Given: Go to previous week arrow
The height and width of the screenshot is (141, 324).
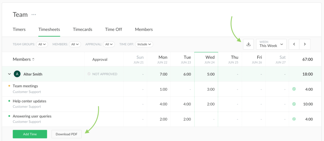Looking at the screenshot, I should pyautogui.click(x=294, y=44).
